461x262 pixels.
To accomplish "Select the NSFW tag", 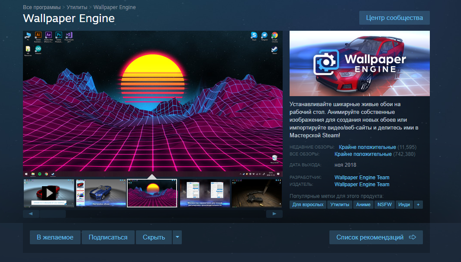I will [x=384, y=205].
